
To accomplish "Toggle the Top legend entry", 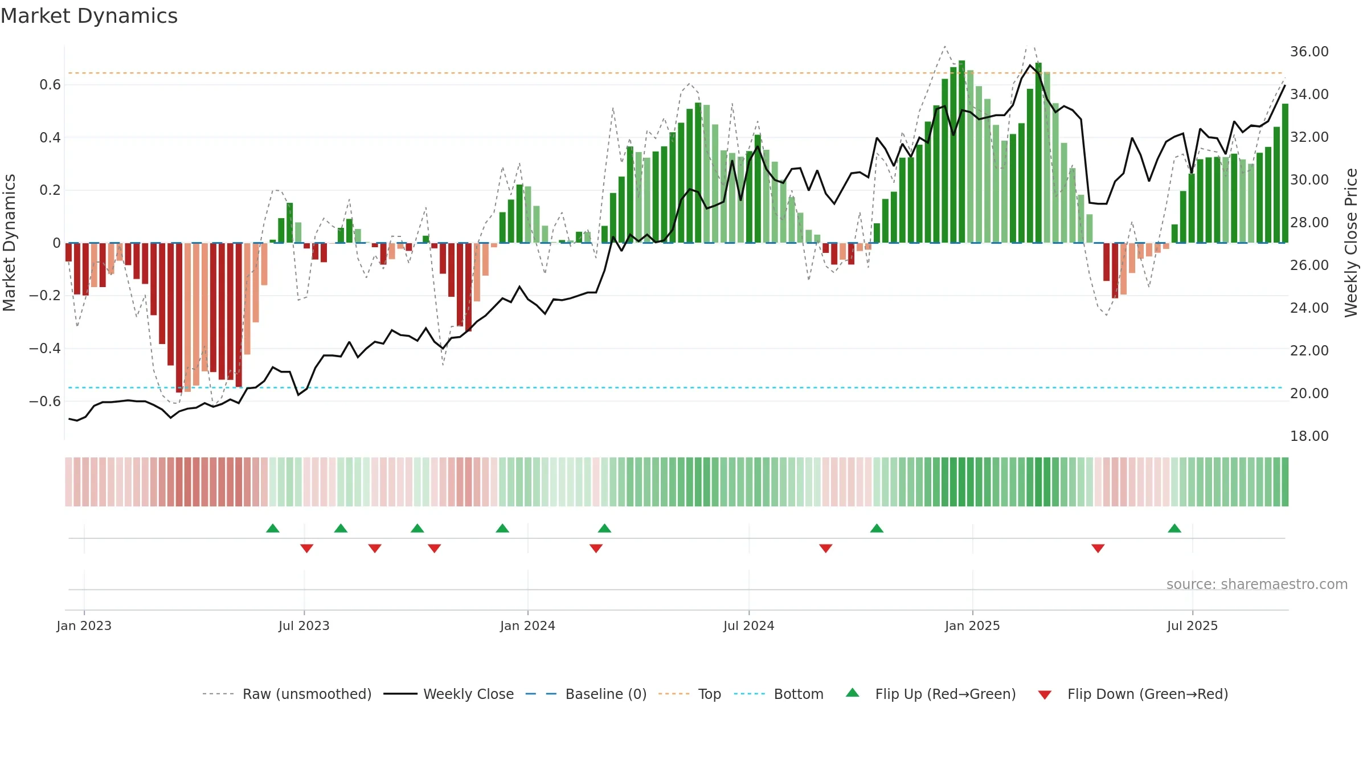I will coord(690,694).
